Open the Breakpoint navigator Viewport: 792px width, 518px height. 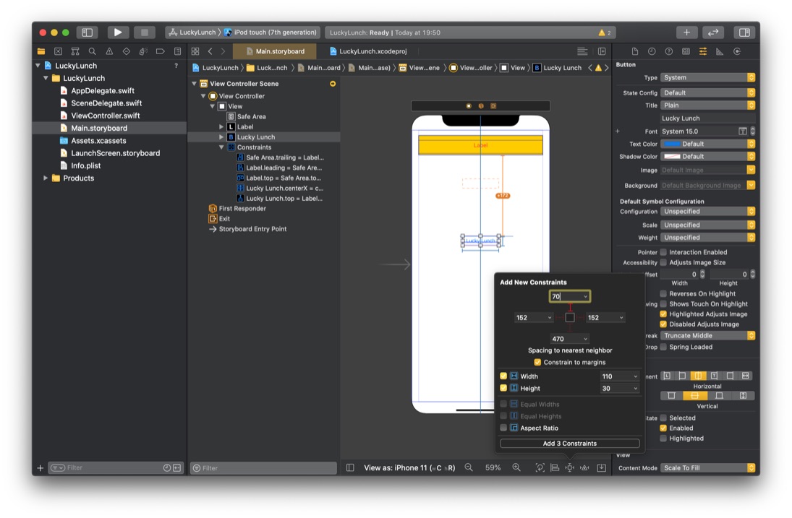(160, 51)
